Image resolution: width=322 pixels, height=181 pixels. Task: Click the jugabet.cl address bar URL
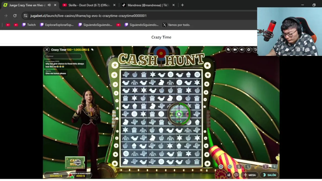click(x=88, y=16)
